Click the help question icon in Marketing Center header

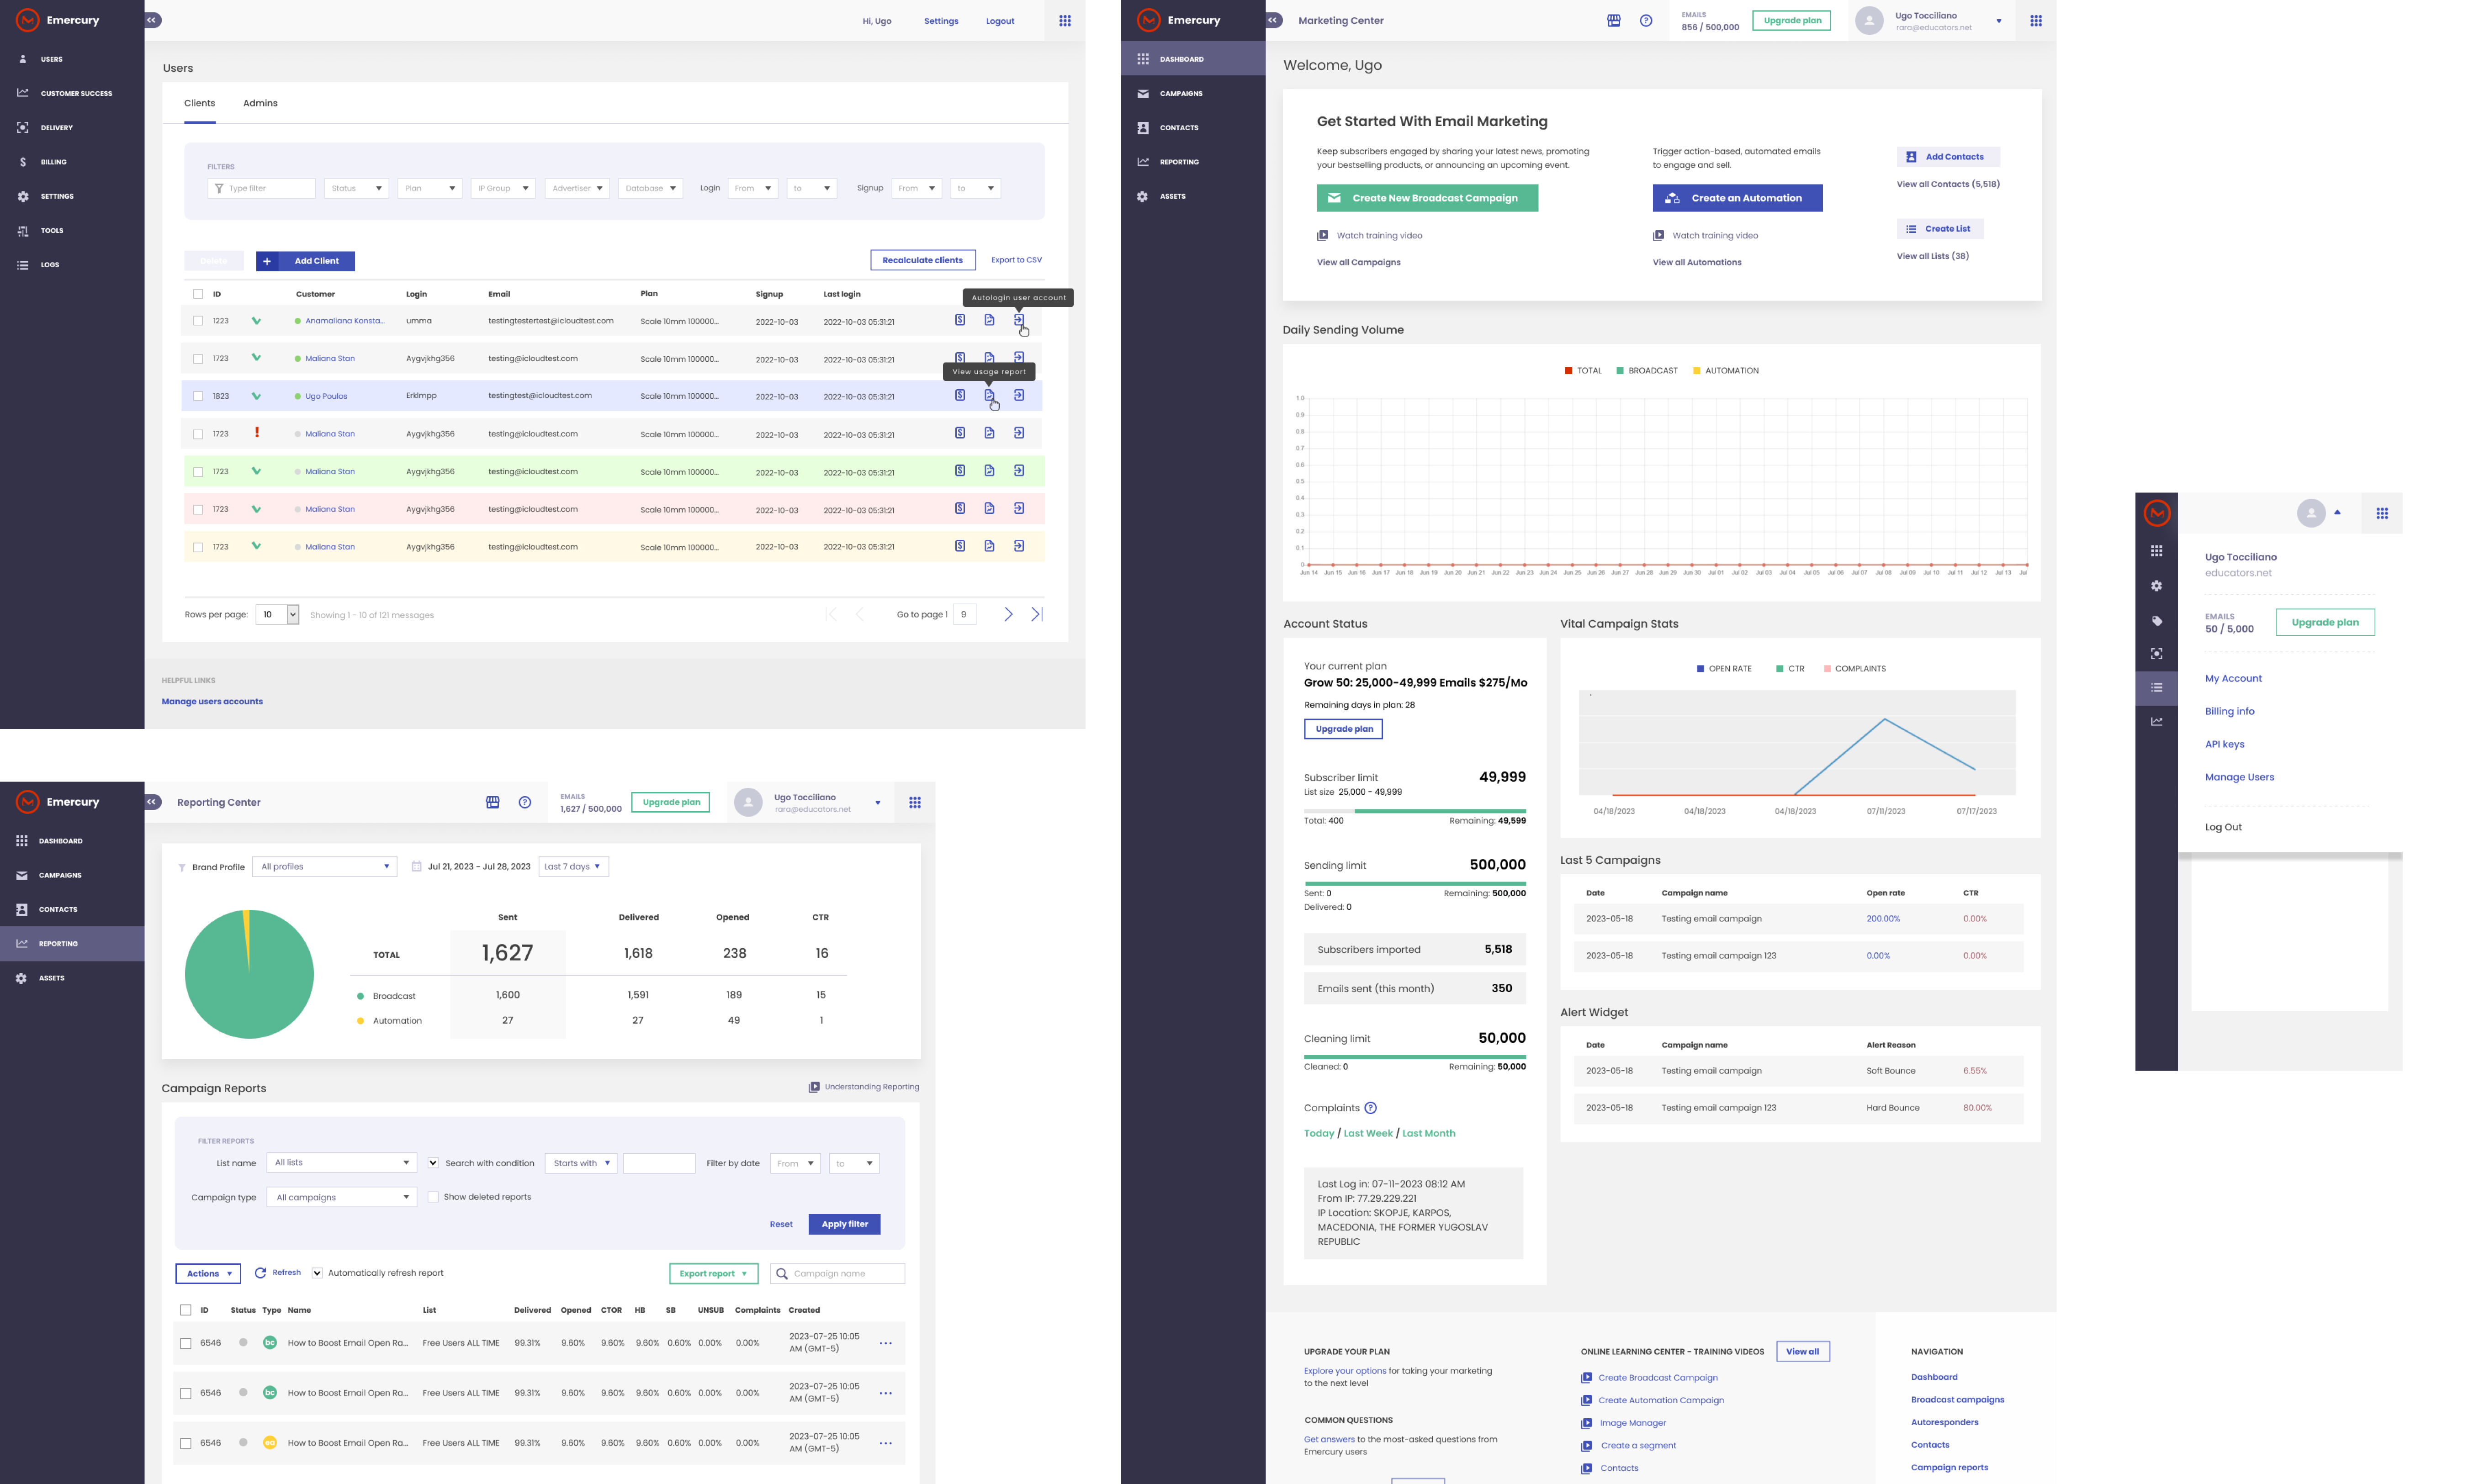click(1646, 21)
